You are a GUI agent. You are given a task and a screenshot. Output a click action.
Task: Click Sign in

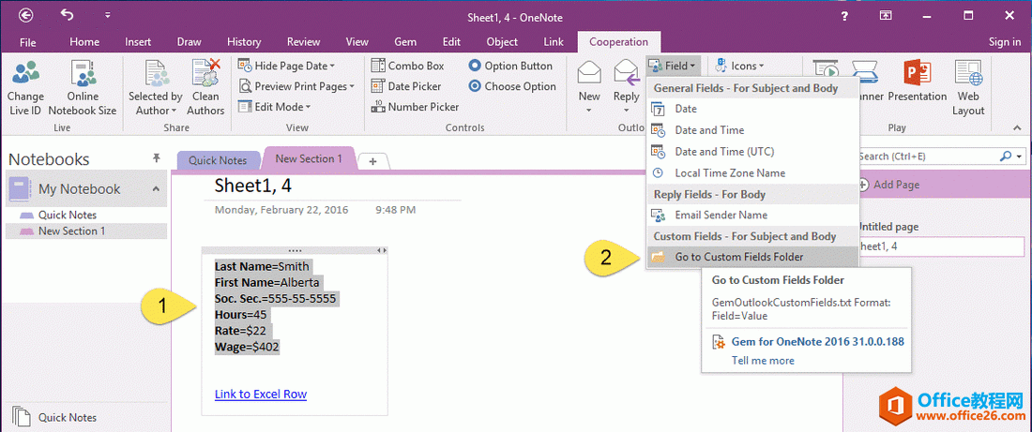1005,42
